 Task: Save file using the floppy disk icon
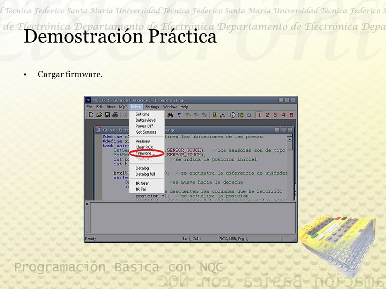107,115
